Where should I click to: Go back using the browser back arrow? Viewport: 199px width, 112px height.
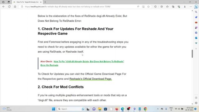point(3,7)
